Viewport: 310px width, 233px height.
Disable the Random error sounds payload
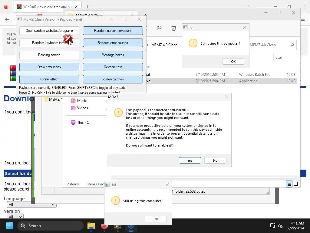click(x=113, y=43)
